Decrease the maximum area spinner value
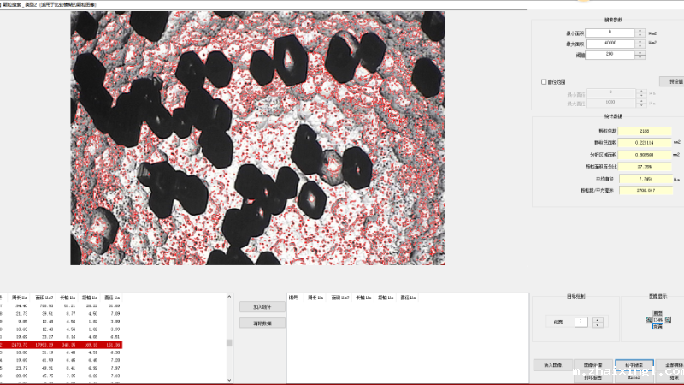This screenshot has width=684, height=385. tap(639, 45)
